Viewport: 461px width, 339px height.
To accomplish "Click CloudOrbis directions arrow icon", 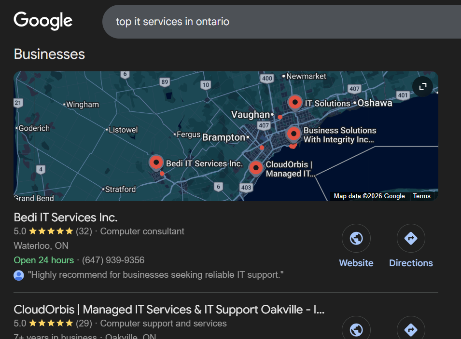I will tap(411, 330).
